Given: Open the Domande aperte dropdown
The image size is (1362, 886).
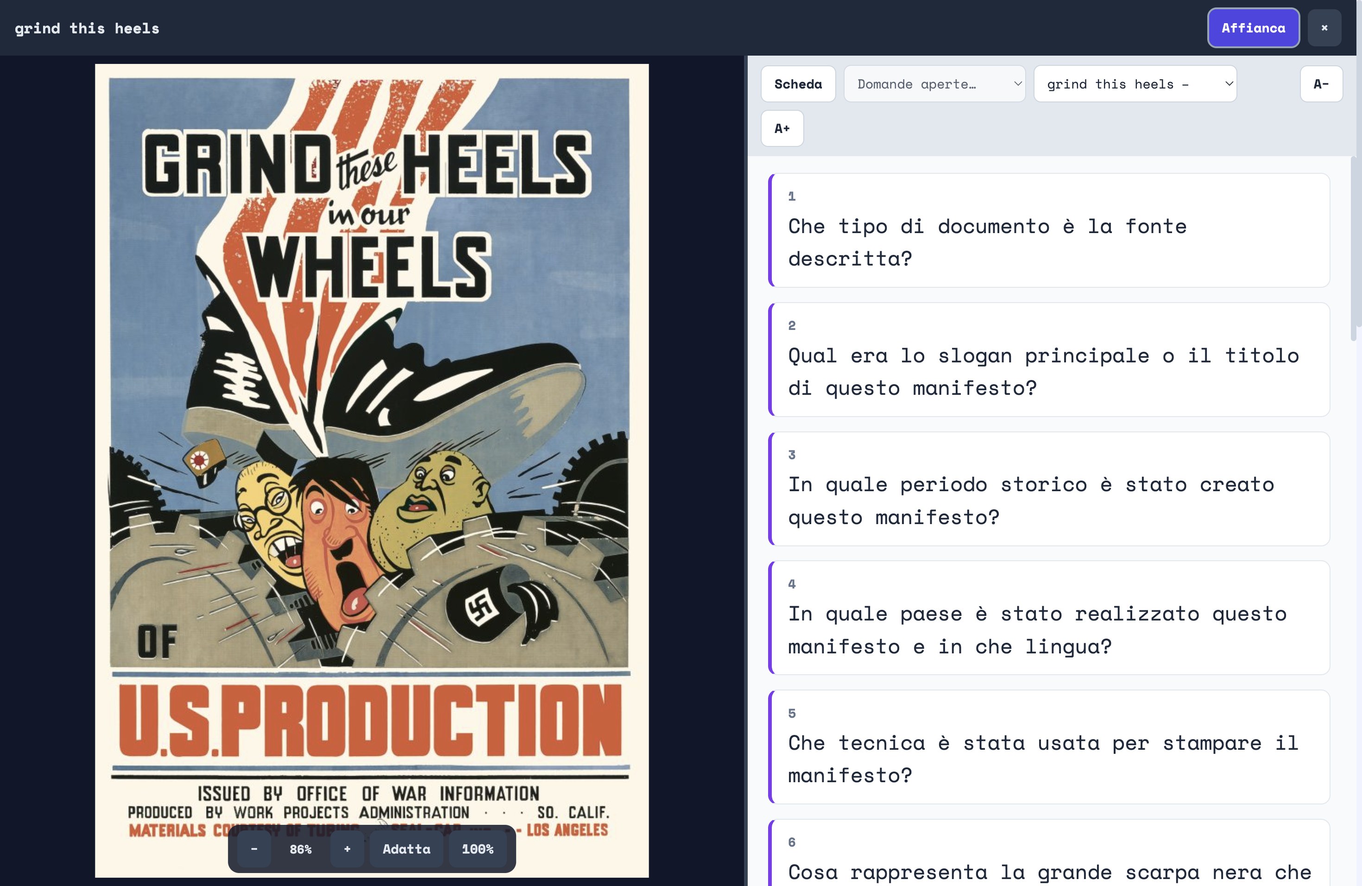Looking at the screenshot, I should [934, 84].
